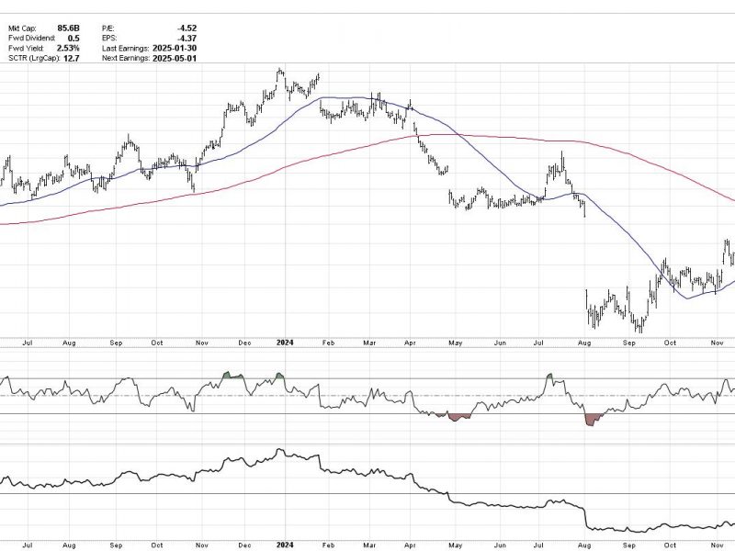This screenshot has width=735, height=551.
Task: Click the Dec label on the bottom date axis
Action: (244, 545)
